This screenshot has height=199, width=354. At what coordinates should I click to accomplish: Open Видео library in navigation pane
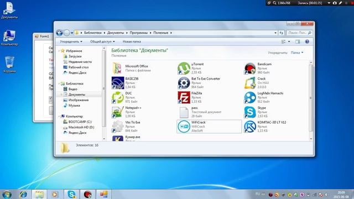(x=72, y=89)
